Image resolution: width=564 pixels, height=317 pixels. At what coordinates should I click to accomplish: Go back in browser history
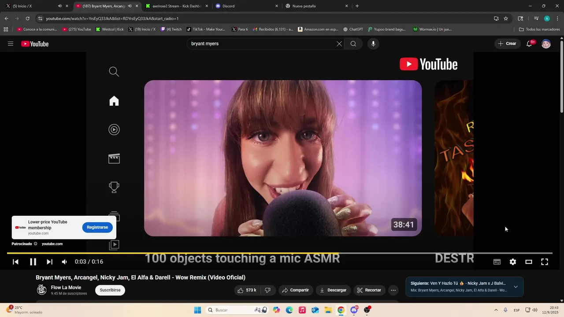(6, 18)
